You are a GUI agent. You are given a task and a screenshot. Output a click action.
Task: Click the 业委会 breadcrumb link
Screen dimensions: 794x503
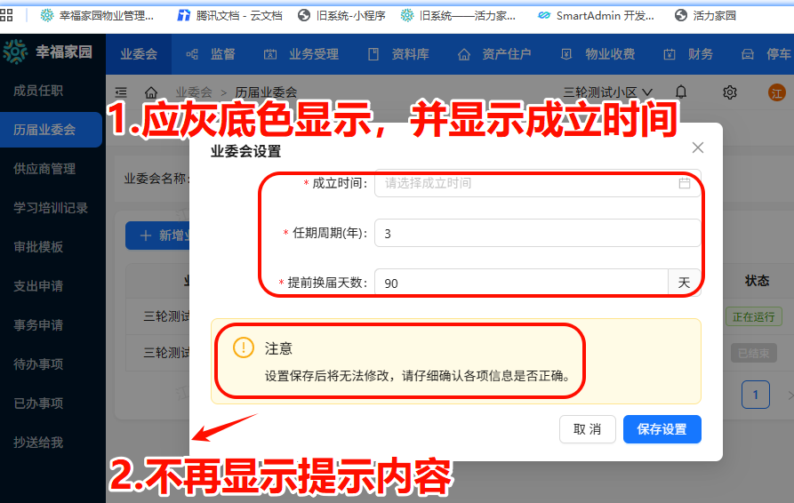194,92
